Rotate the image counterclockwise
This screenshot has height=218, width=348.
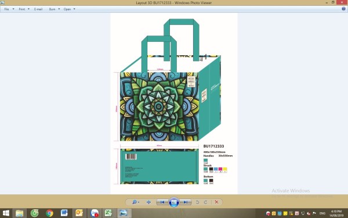click(x=197, y=202)
